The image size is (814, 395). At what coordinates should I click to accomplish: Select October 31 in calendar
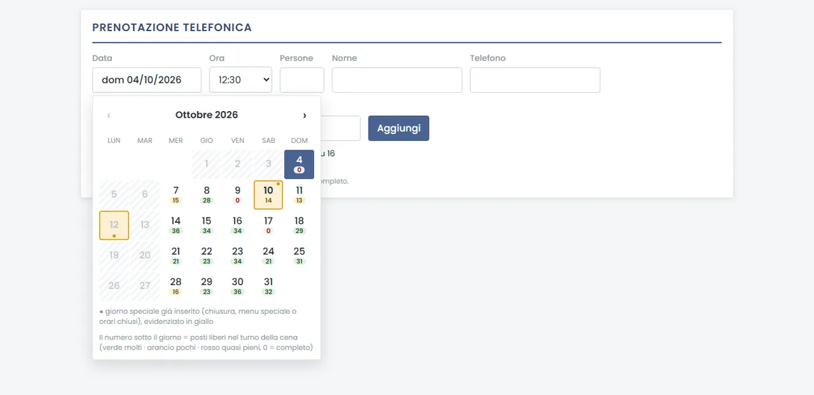[269, 286]
